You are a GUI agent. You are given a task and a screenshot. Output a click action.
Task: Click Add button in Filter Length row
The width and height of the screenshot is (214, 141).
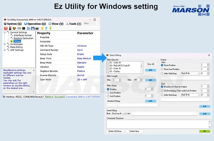click(150, 80)
